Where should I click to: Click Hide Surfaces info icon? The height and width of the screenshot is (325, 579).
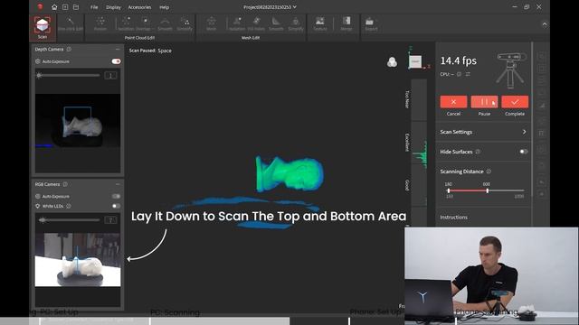pos(478,152)
